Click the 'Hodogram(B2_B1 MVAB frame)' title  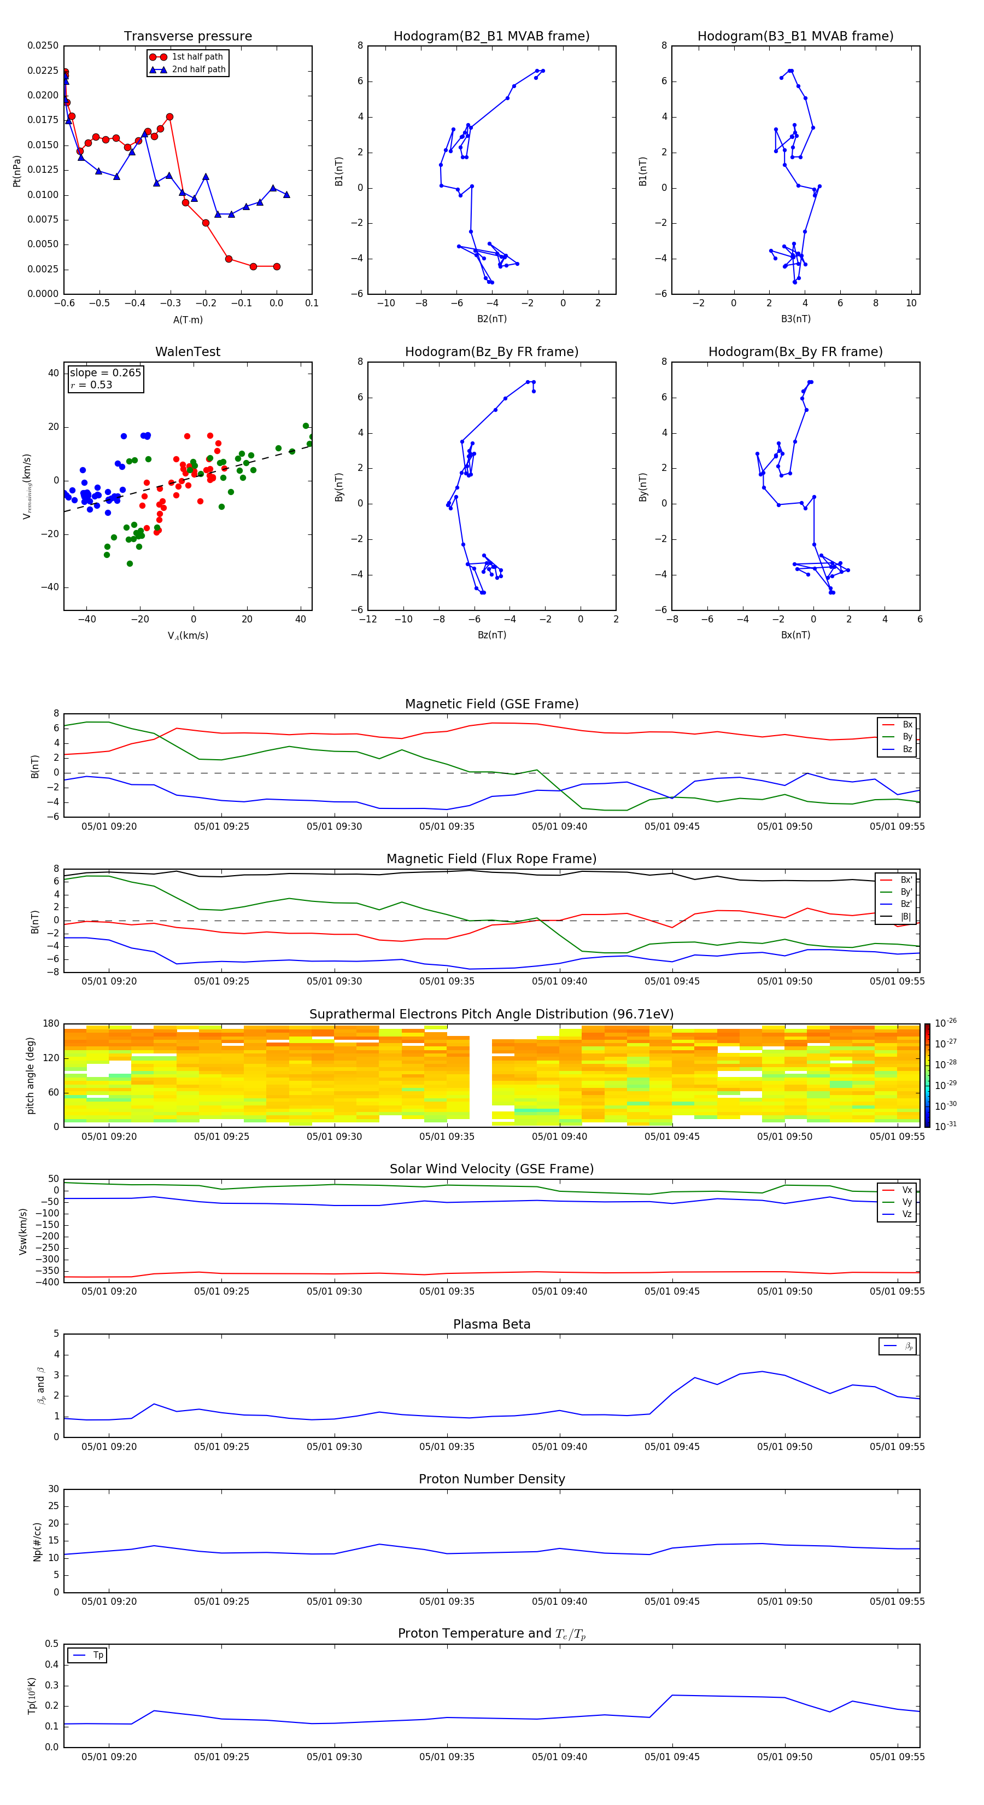tap(491, 37)
